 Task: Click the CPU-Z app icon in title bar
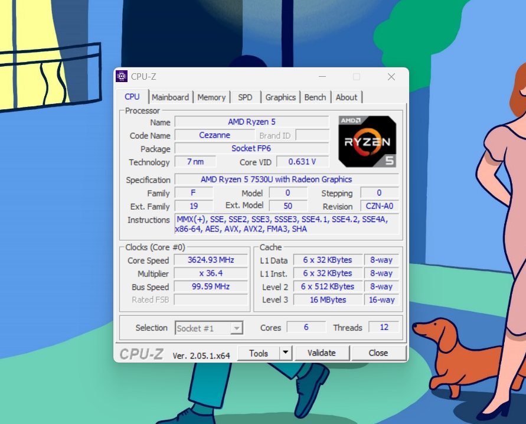click(x=122, y=77)
